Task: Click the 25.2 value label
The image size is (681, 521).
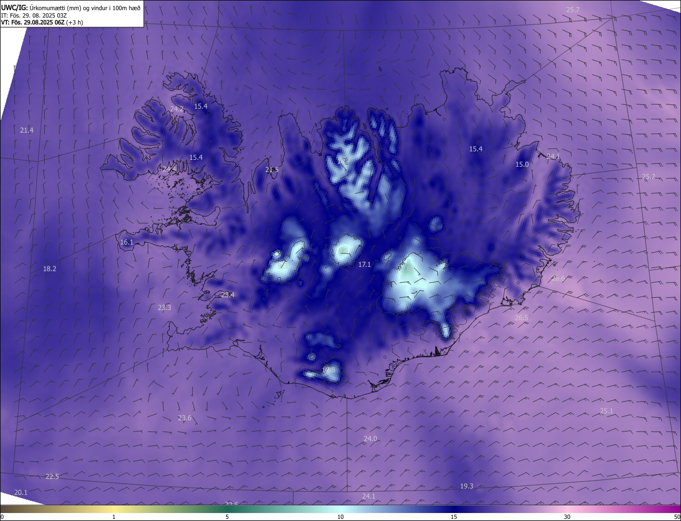Action: pyautogui.click(x=649, y=177)
